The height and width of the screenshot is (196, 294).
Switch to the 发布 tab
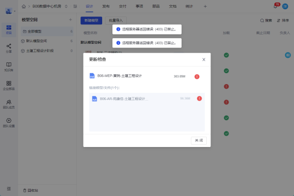click(106, 6)
